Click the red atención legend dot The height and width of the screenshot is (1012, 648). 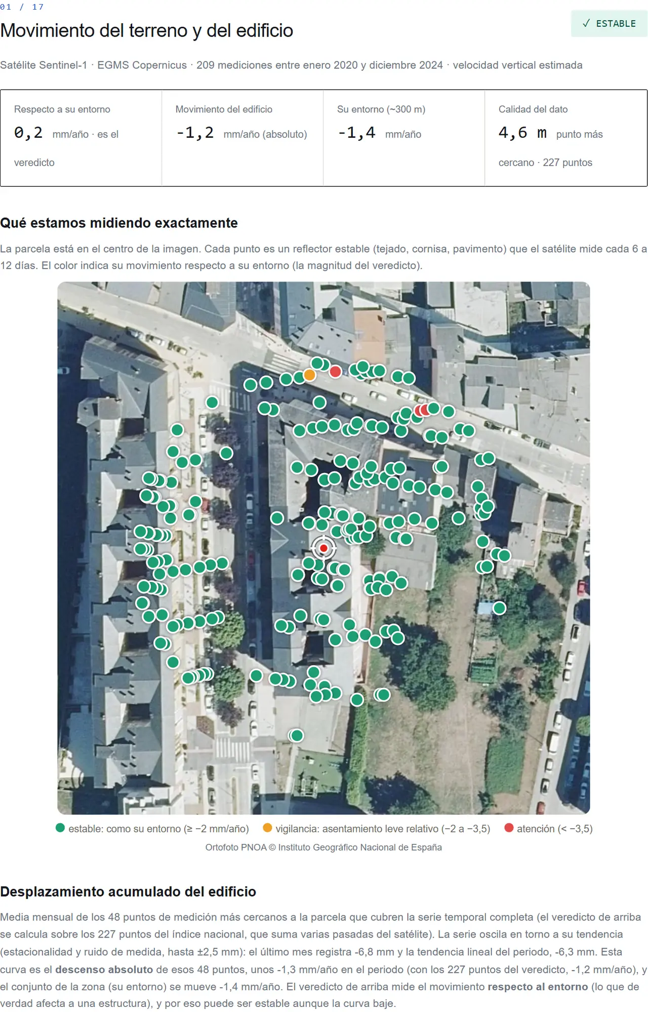509,828
